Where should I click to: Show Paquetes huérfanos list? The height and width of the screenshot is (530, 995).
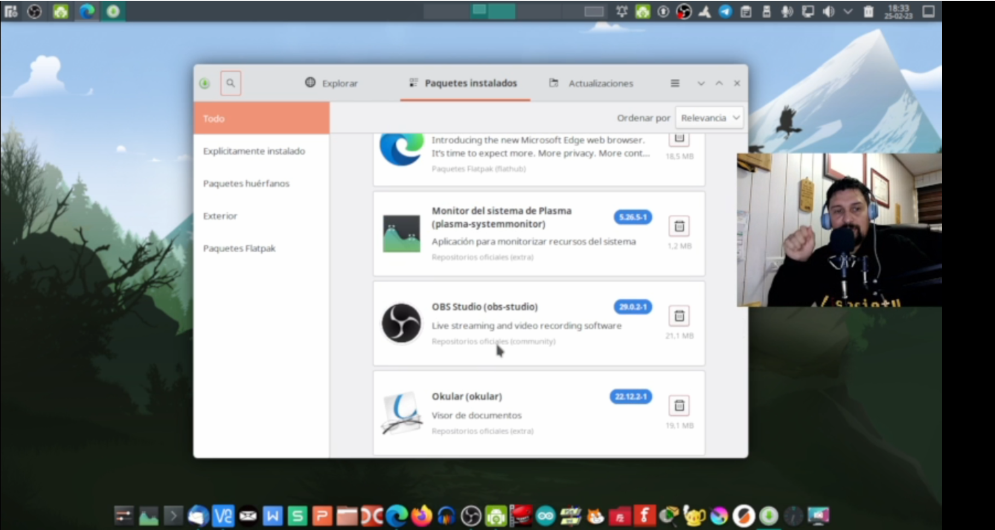(x=246, y=183)
